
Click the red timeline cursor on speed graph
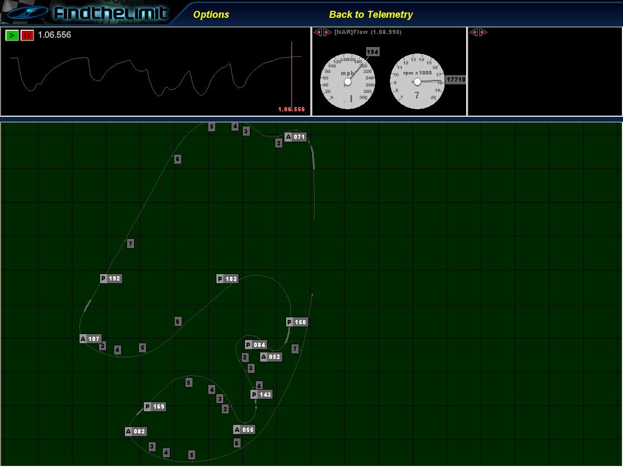click(292, 76)
